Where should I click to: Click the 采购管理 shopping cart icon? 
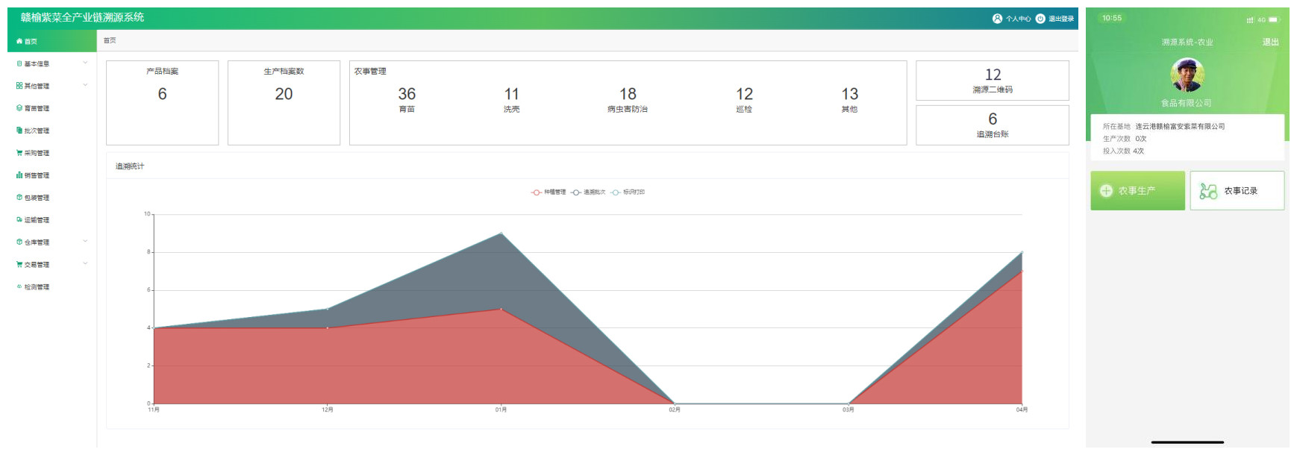tap(19, 153)
